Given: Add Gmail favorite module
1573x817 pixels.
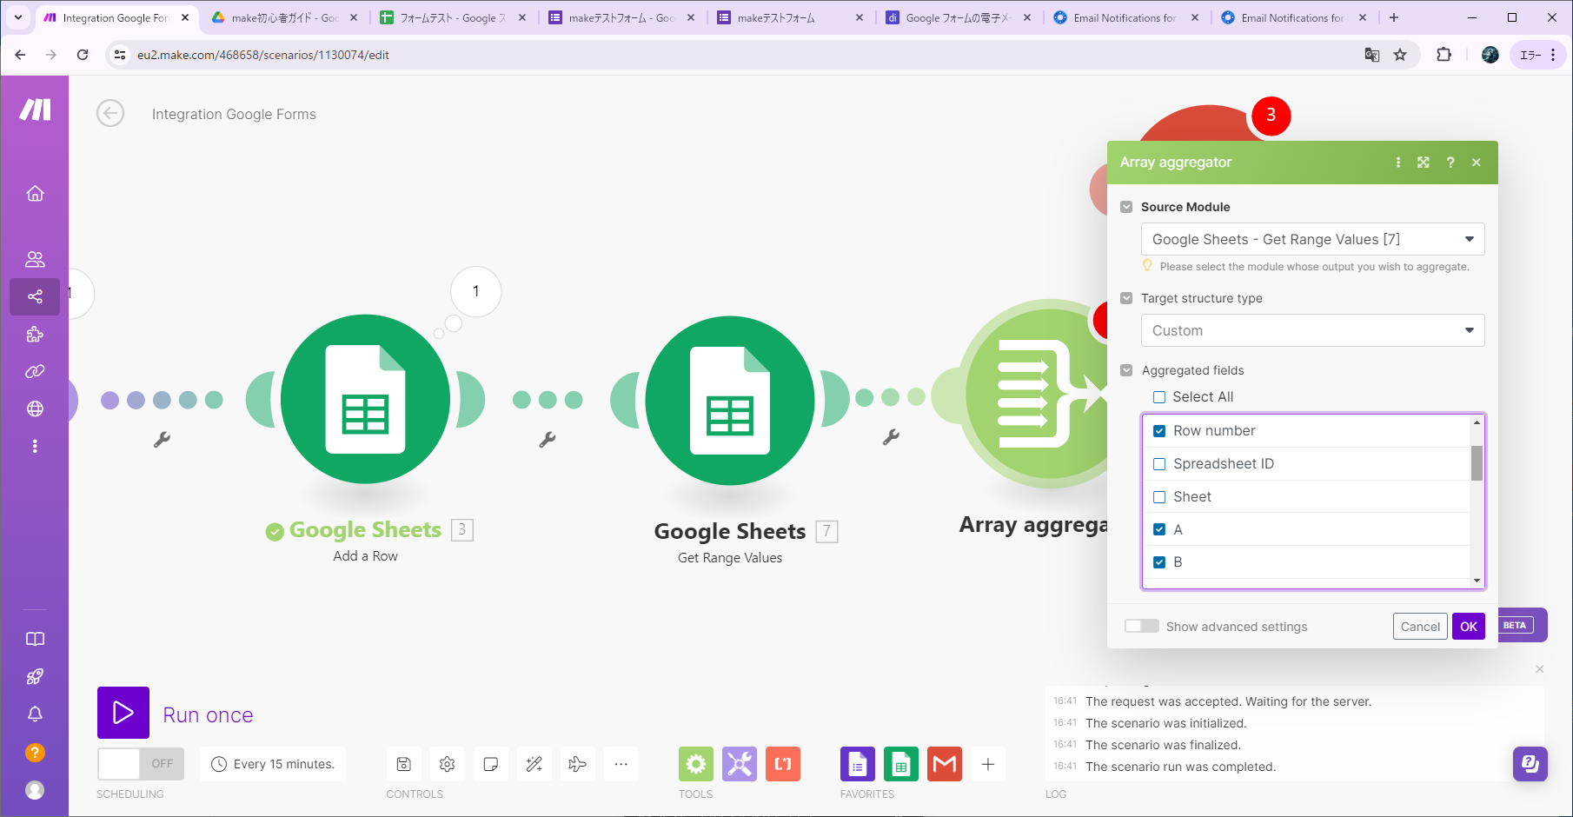Looking at the screenshot, I should (945, 764).
